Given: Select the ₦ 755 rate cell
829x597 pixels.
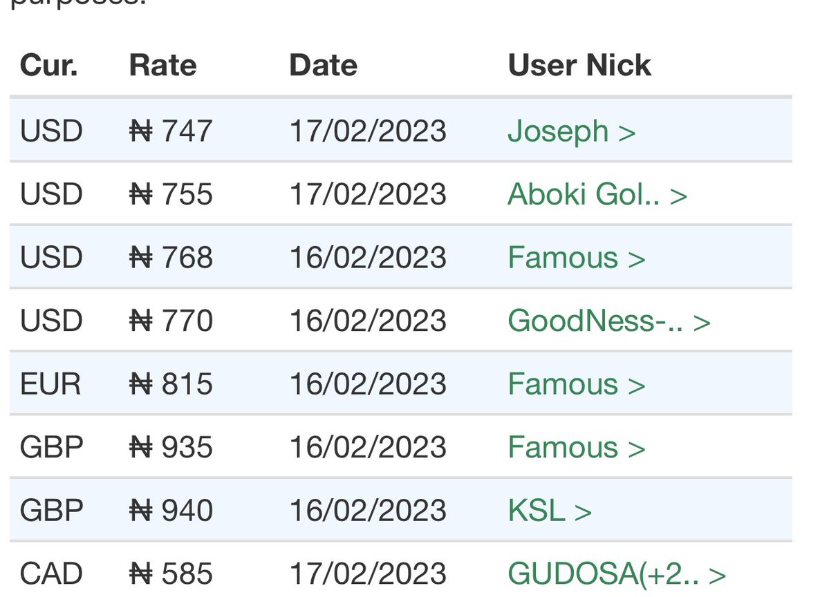Looking at the screenshot, I should pyautogui.click(x=171, y=195).
